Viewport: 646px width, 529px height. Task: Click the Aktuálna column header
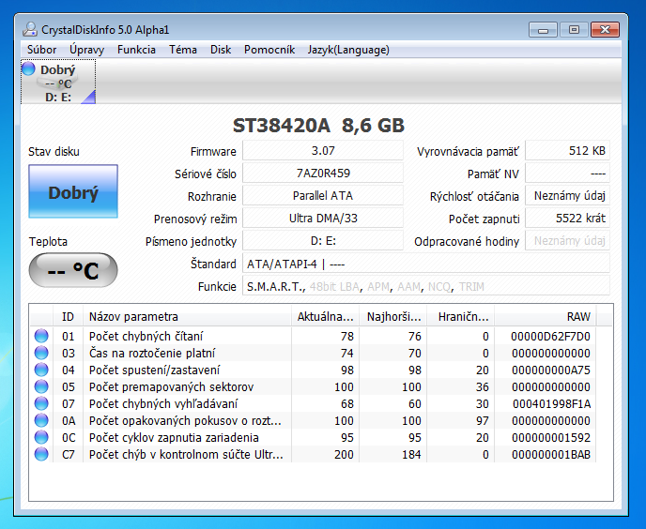[326, 316]
